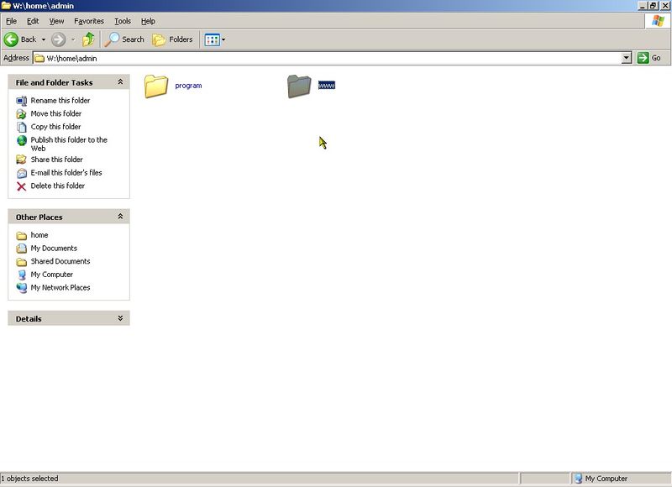Click the E-mail envelope icon

(x=22, y=173)
